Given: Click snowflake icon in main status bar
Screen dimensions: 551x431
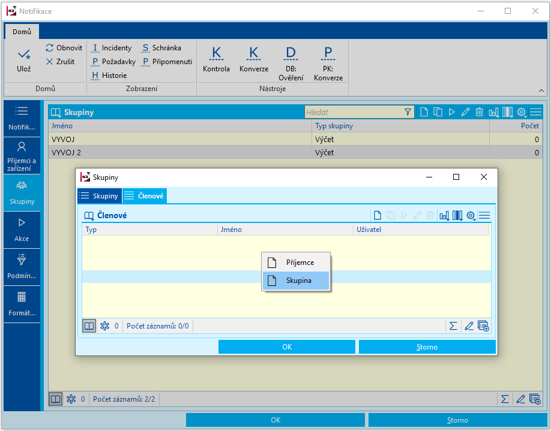Looking at the screenshot, I should pyautogui.click(x=71, y=399).
